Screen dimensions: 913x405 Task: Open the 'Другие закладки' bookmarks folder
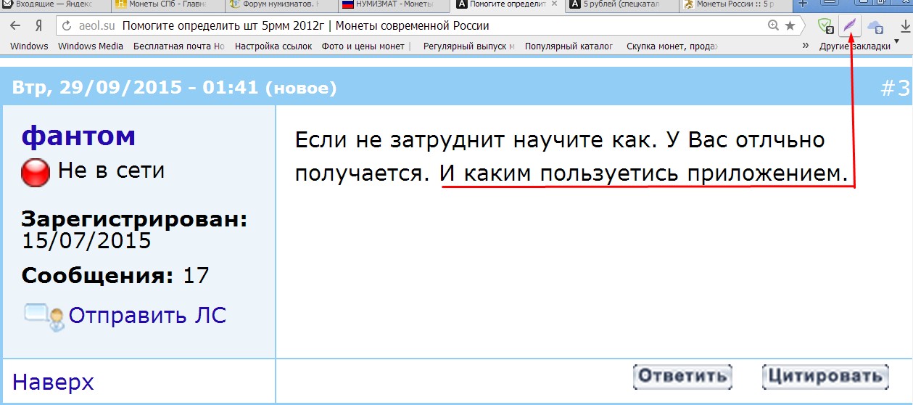[x=854, y=46]
